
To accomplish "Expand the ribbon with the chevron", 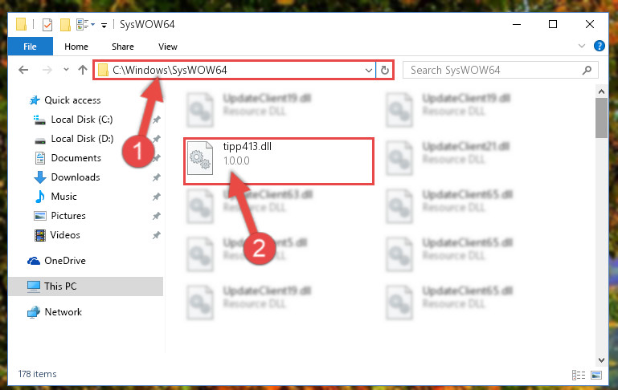I will point(582,46).
